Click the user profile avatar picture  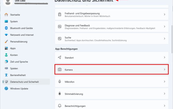[x=8, y=2]
